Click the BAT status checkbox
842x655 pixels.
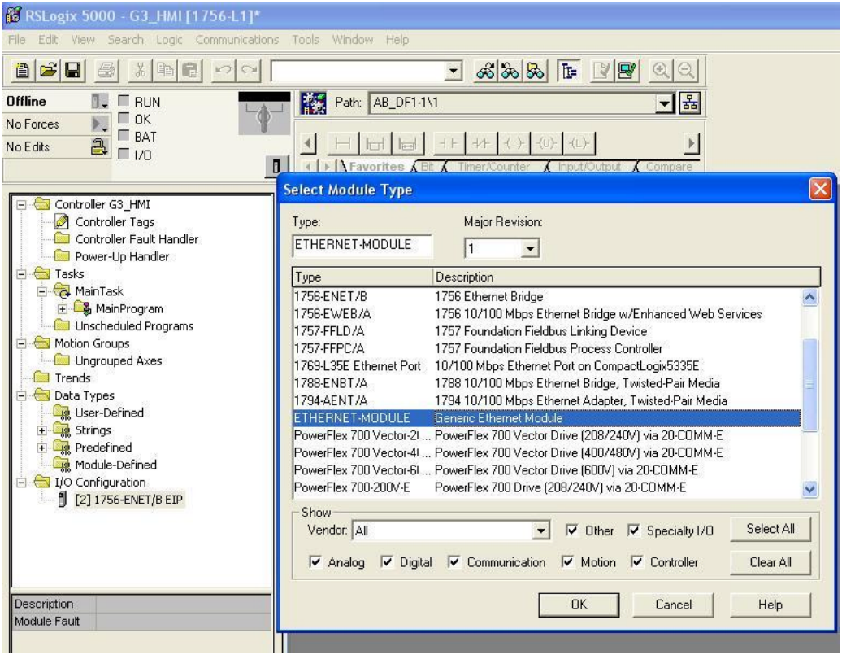124,136
